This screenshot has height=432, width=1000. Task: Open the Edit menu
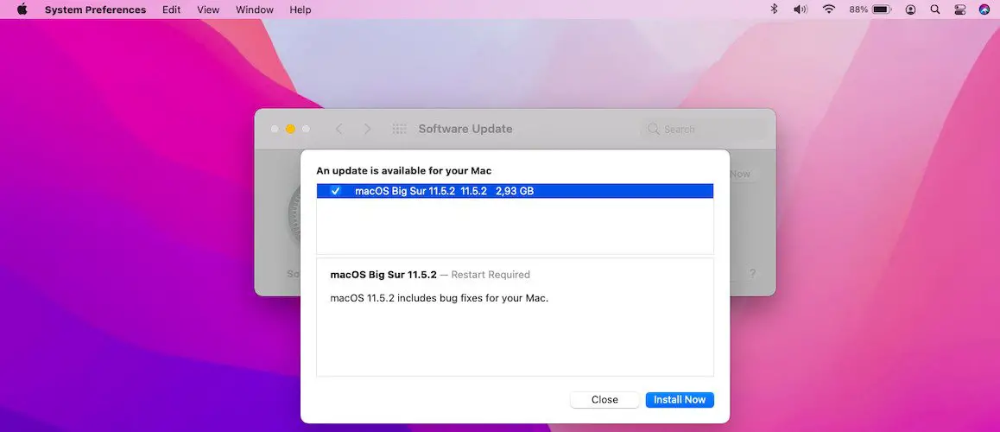[172, 10]
